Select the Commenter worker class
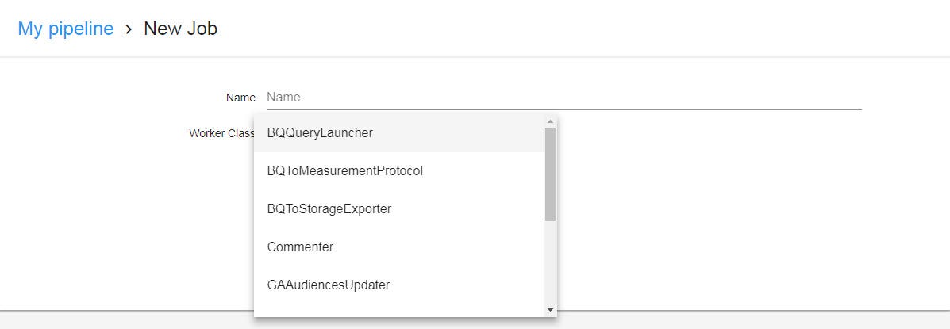This screenshot has height=329, width=950. [x=399, y=247]
